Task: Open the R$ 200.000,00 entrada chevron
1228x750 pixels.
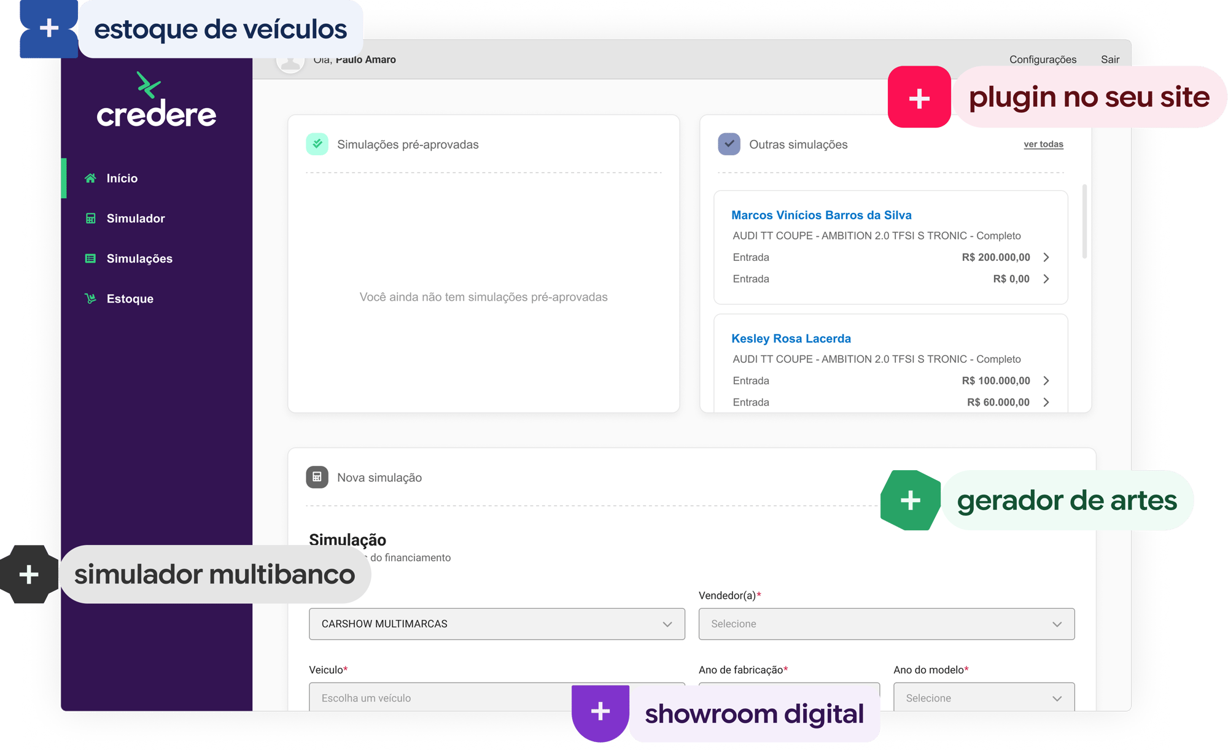Action: 1046,257
